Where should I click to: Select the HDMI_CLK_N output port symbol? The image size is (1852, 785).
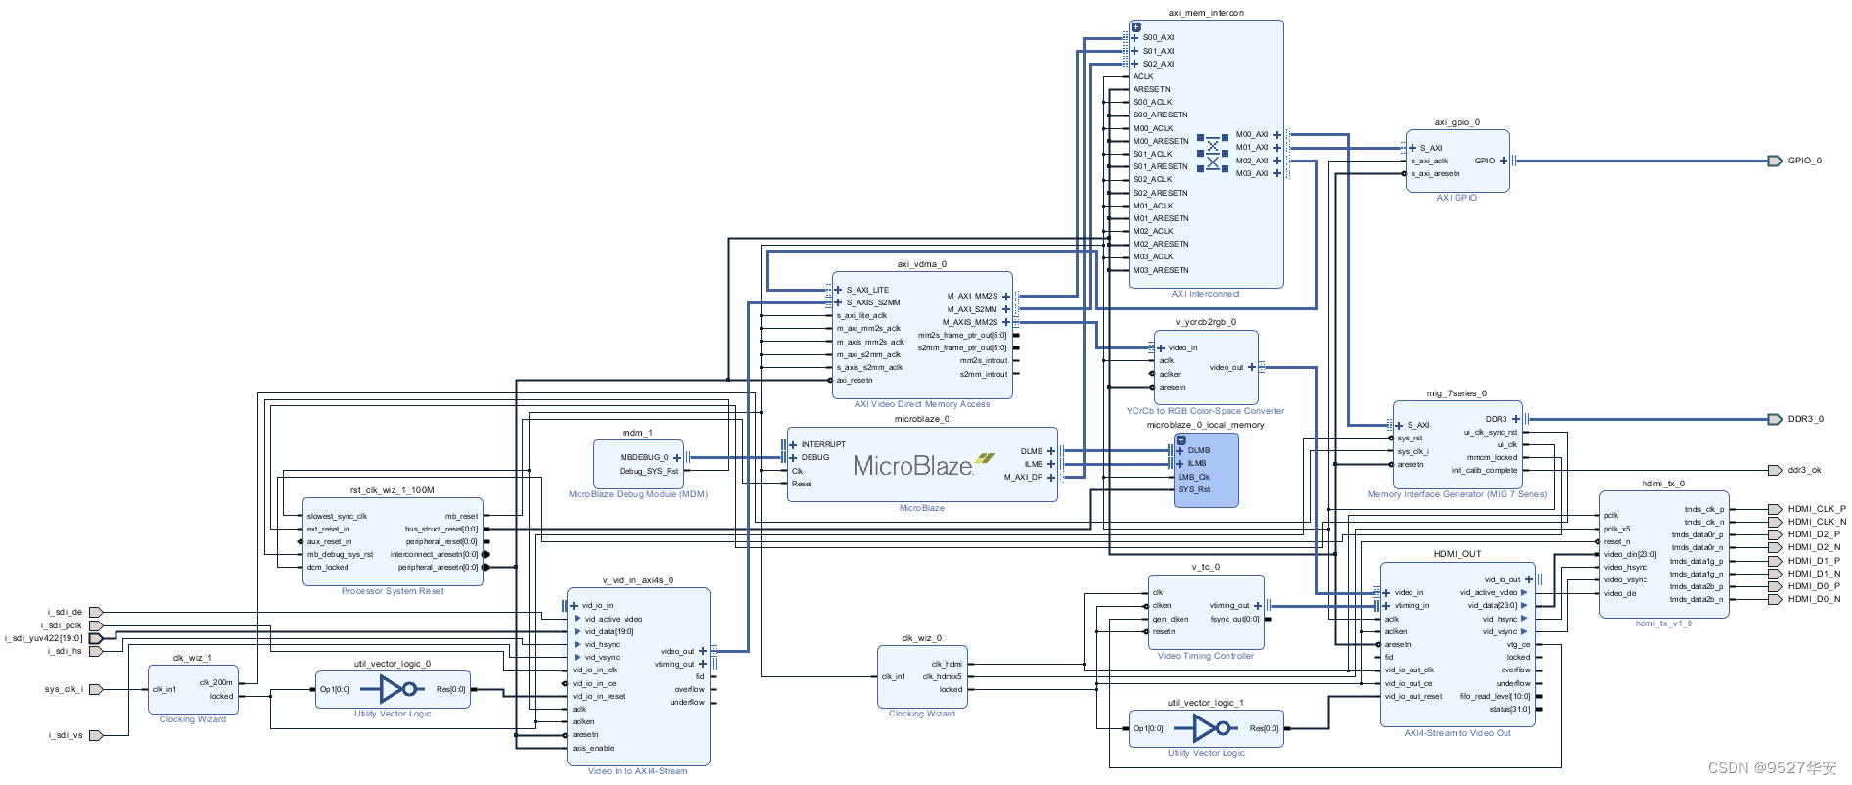[1775, 522]
